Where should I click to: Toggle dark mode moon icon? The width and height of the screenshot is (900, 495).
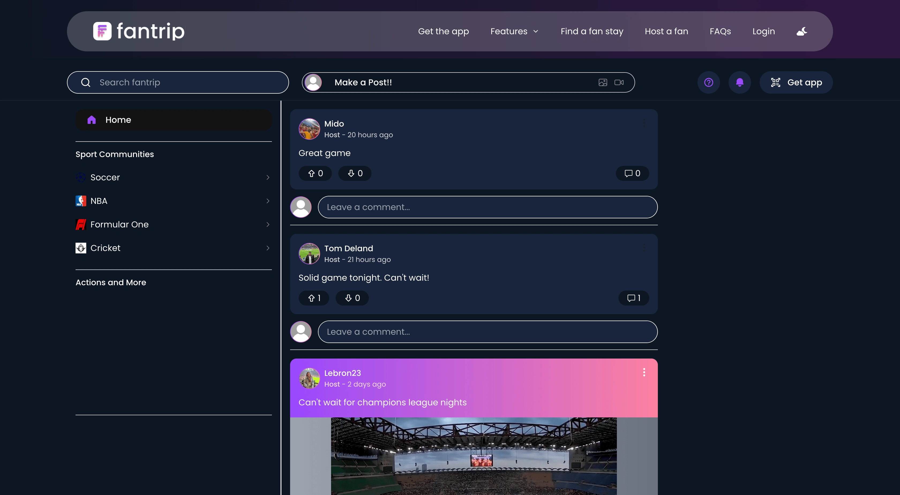(802, 31)
